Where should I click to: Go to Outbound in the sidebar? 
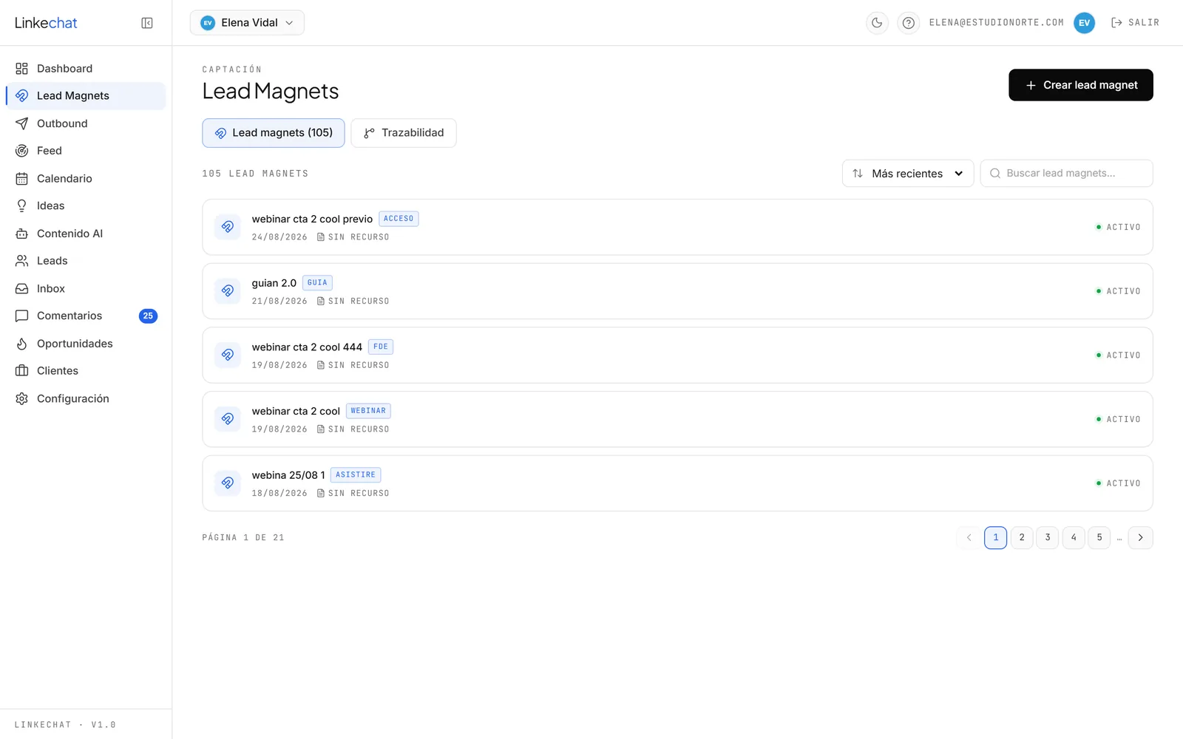pyautogui.click(x=86, y=123)
